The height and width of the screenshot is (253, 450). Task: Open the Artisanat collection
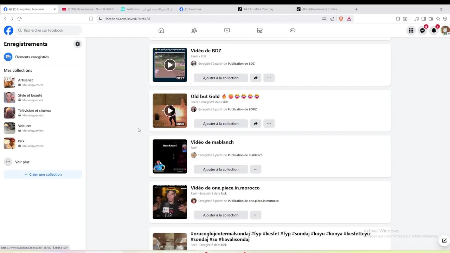[x=43, y=82]
